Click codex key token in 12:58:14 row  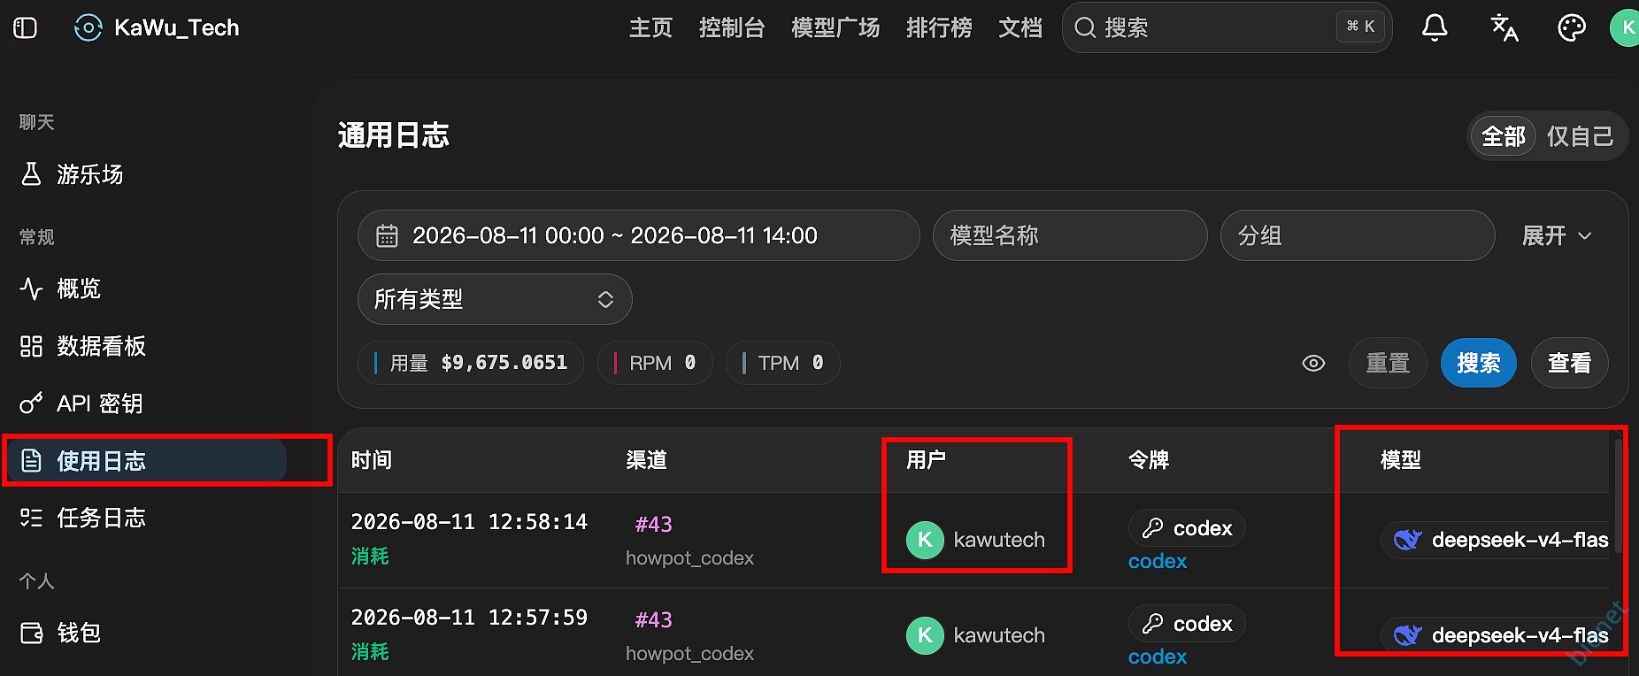pyautogui.click(x=1187, y=528)
